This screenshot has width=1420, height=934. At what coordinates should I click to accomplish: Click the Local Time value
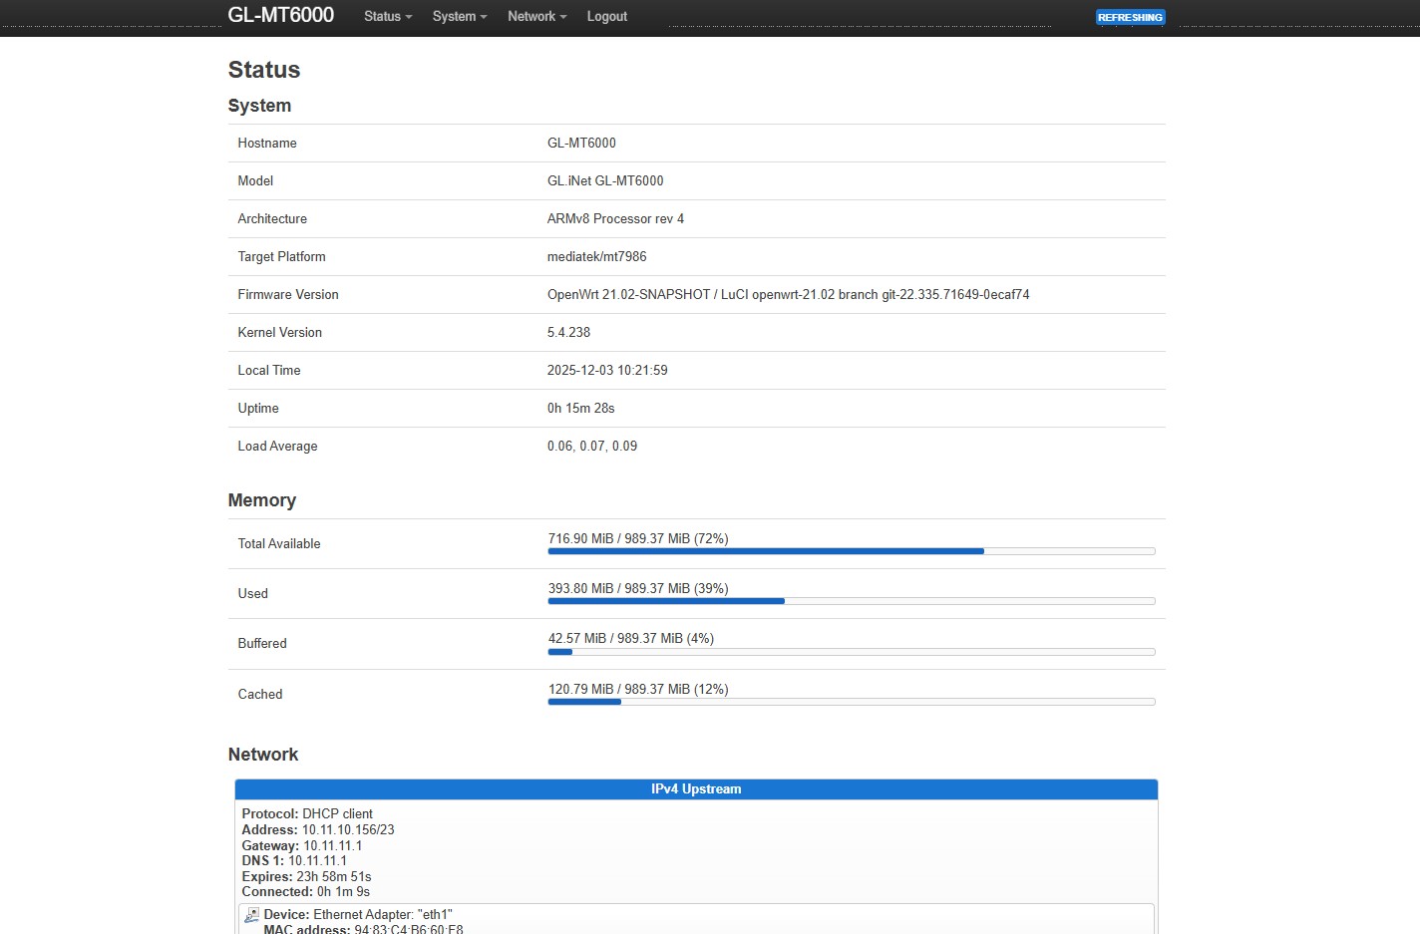click(x=607, y=371)
